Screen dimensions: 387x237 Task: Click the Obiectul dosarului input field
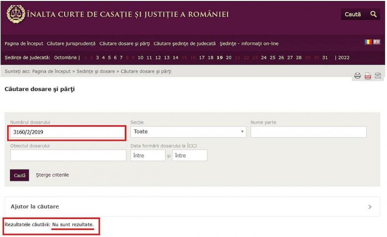(x=68, y=155)
